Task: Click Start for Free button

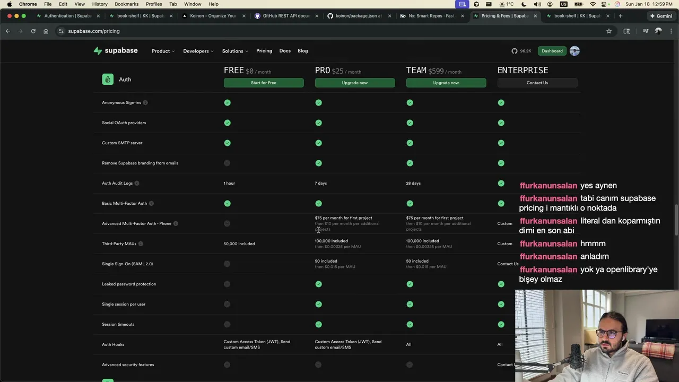Action: (x=264, y=83)
